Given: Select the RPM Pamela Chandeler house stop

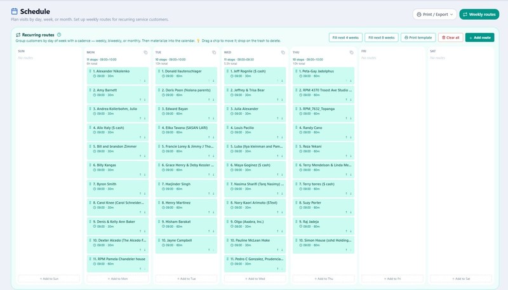Looking at the screenshot, I should pos(117,263).
